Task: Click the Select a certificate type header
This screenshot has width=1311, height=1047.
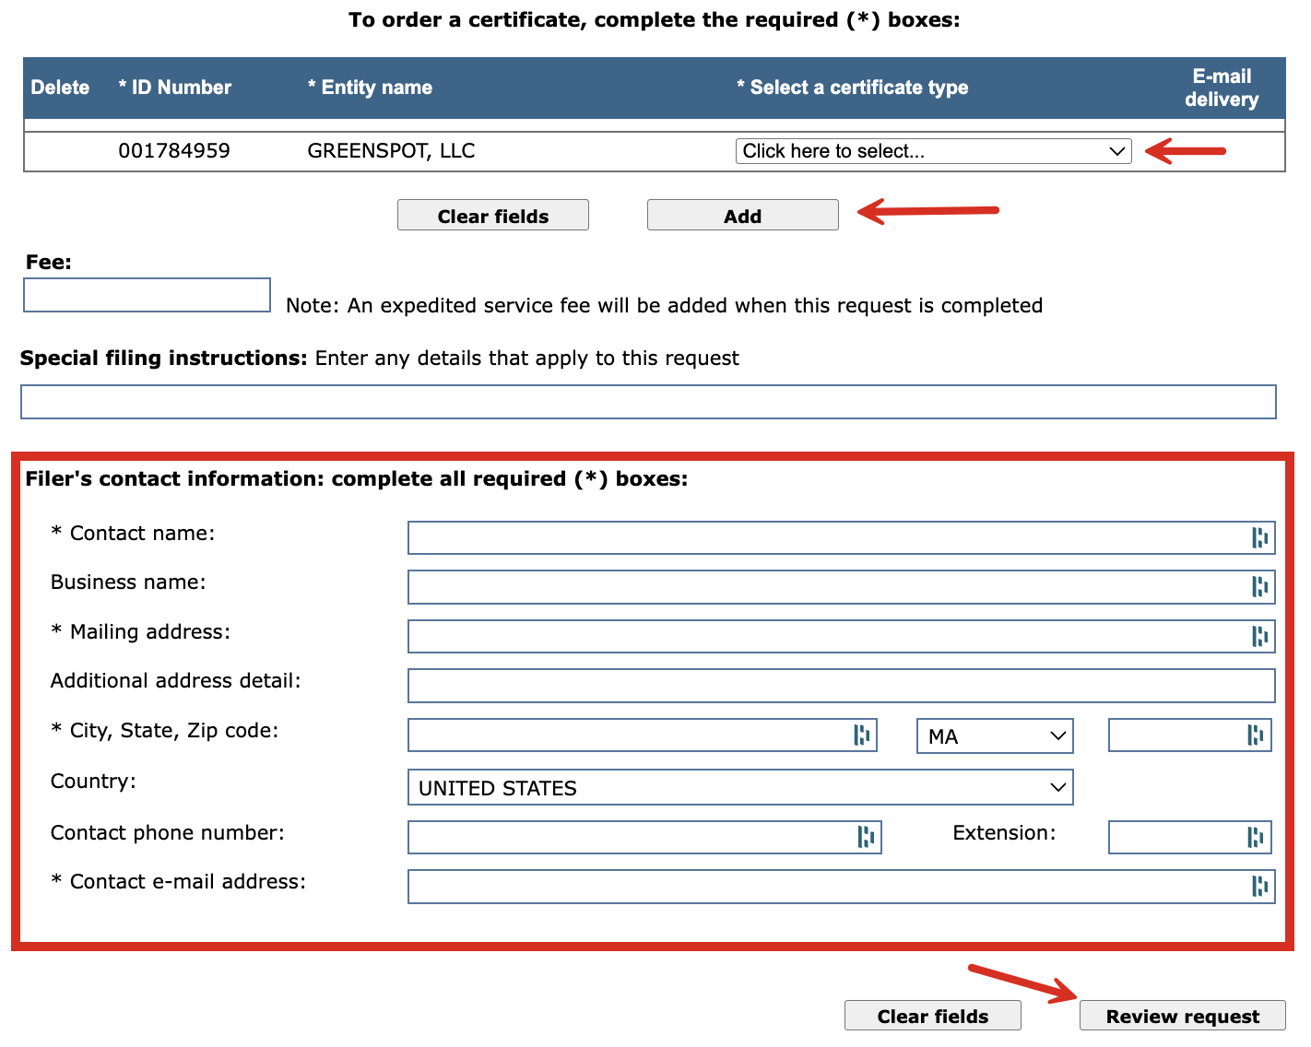Action: coord(852,88)
